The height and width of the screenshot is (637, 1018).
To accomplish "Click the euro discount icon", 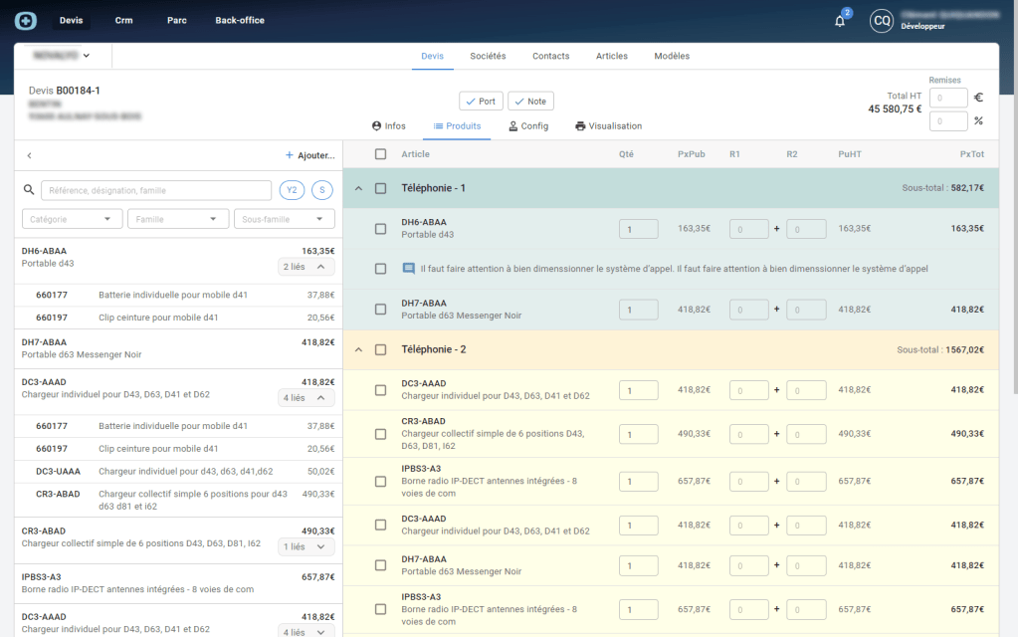I will 978,98.
